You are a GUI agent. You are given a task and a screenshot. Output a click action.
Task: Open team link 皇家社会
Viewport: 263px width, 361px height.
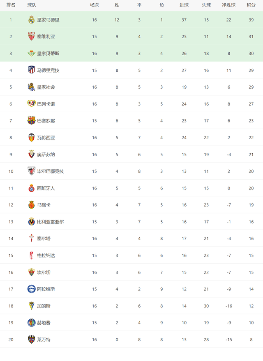(x=46, y=87)
